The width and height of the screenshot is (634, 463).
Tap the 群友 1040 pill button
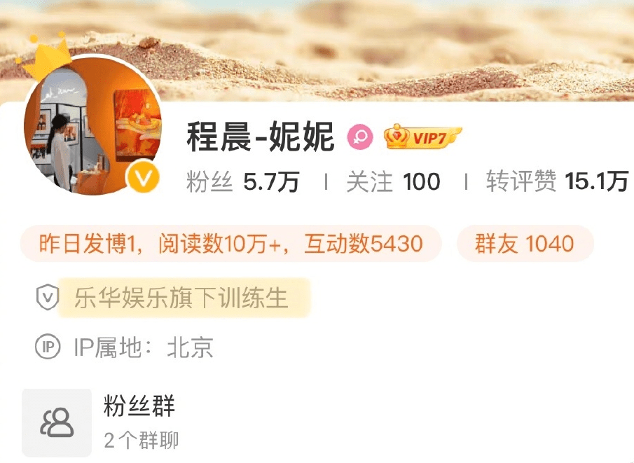525,244
